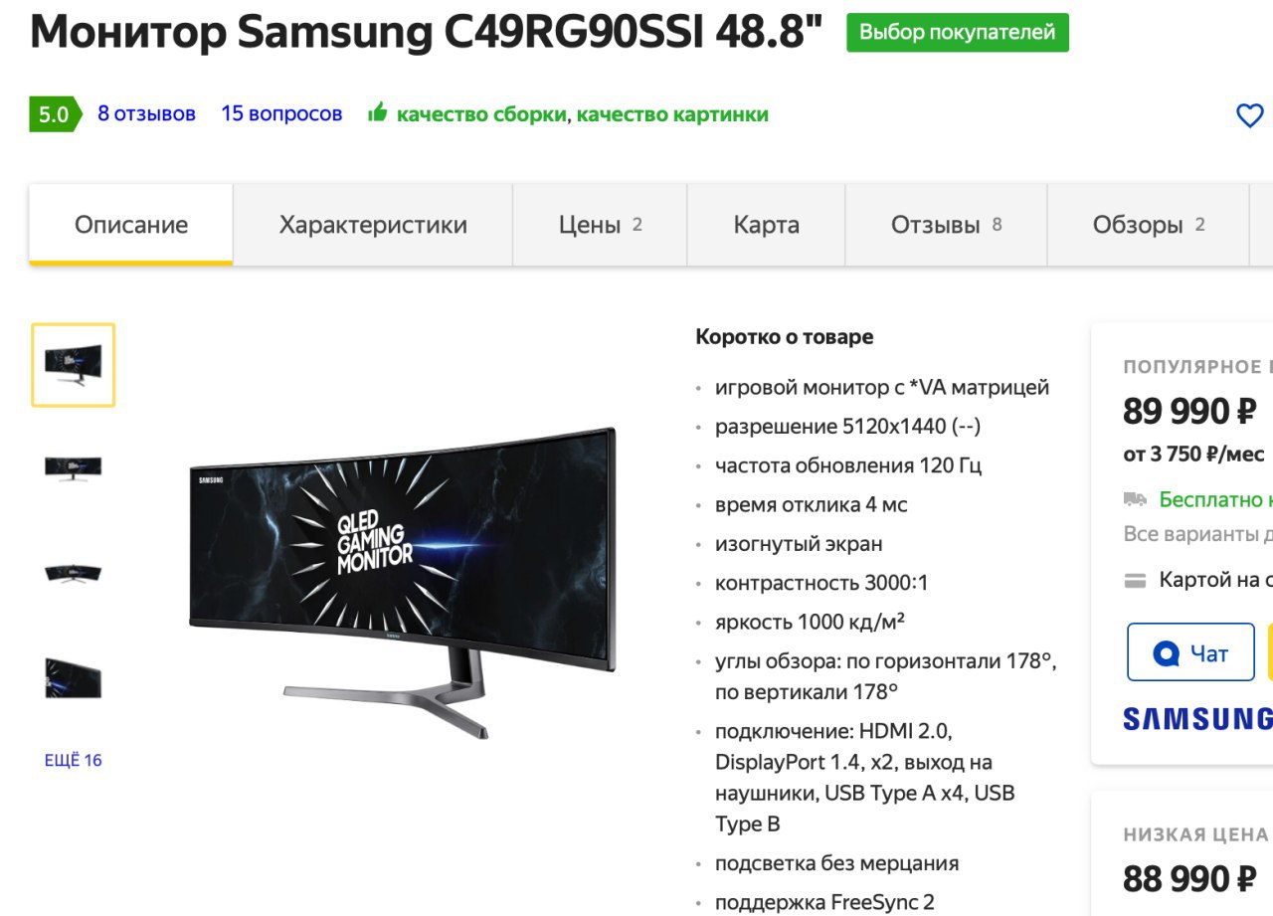Switch to the Характеристики tab
1273x916 pixels.
click(373, 225)
